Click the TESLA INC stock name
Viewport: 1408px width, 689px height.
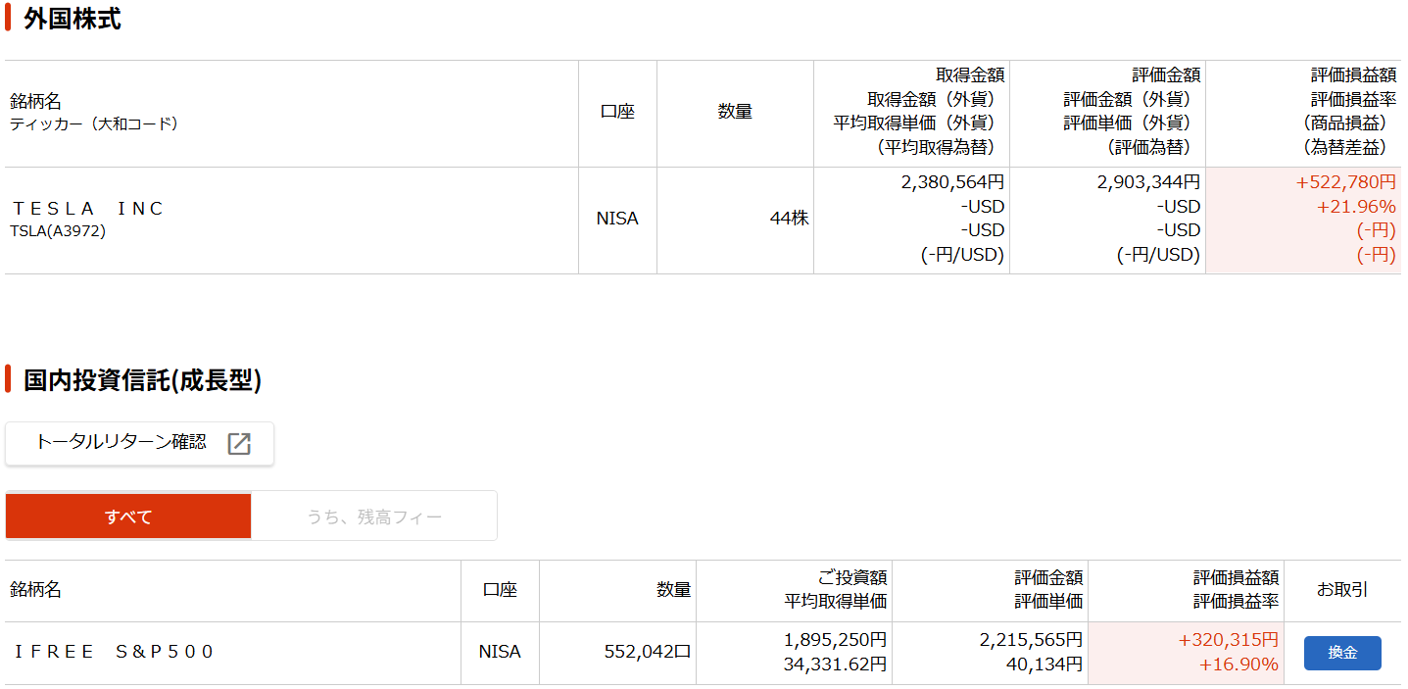(87, 209)
